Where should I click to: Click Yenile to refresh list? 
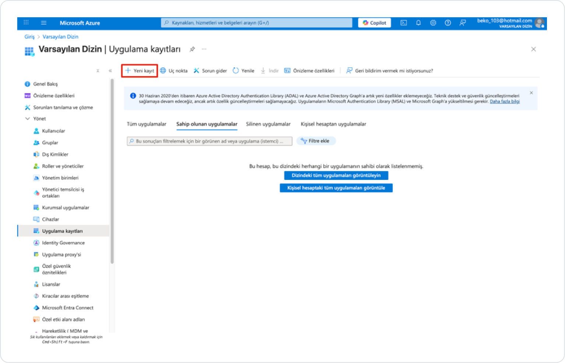click(x=243, y=71)
